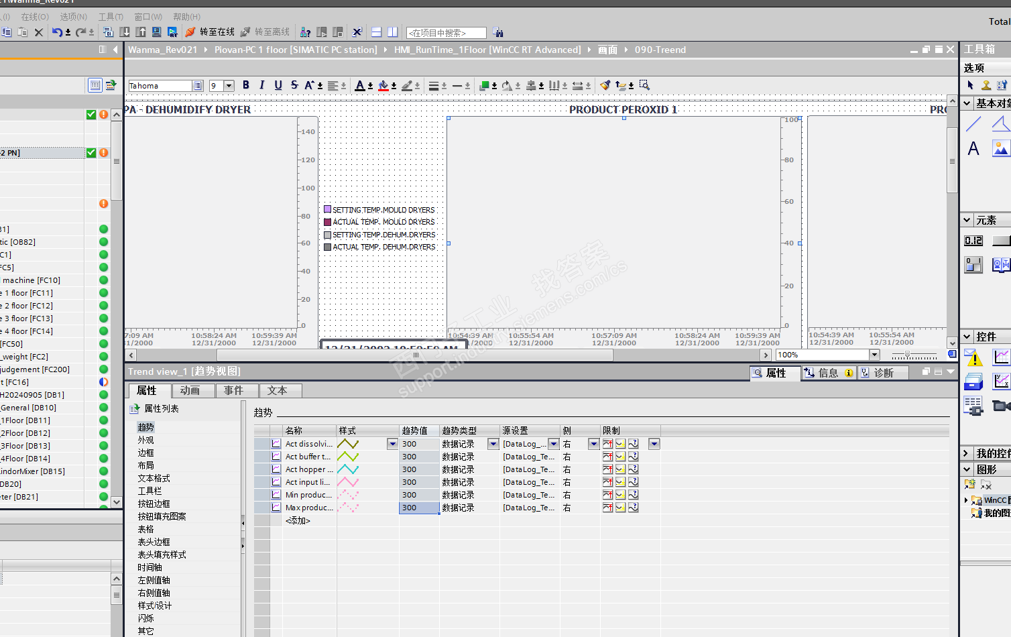Viewport: 1011px width, 637px height.
Task: Click the search binoculars icon
Action: (498, 32)
